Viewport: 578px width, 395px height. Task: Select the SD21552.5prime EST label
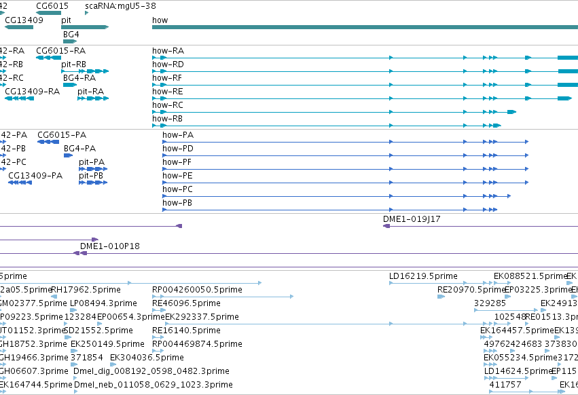click(x=98, y=331)
